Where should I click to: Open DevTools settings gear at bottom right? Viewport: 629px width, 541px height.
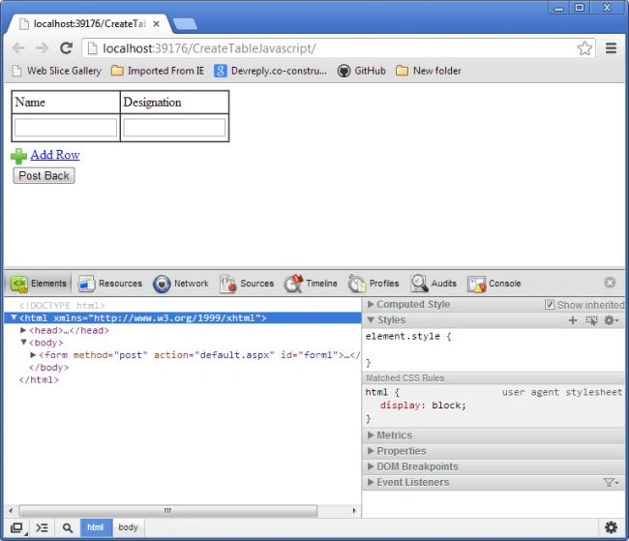click(x=611, y=527)
